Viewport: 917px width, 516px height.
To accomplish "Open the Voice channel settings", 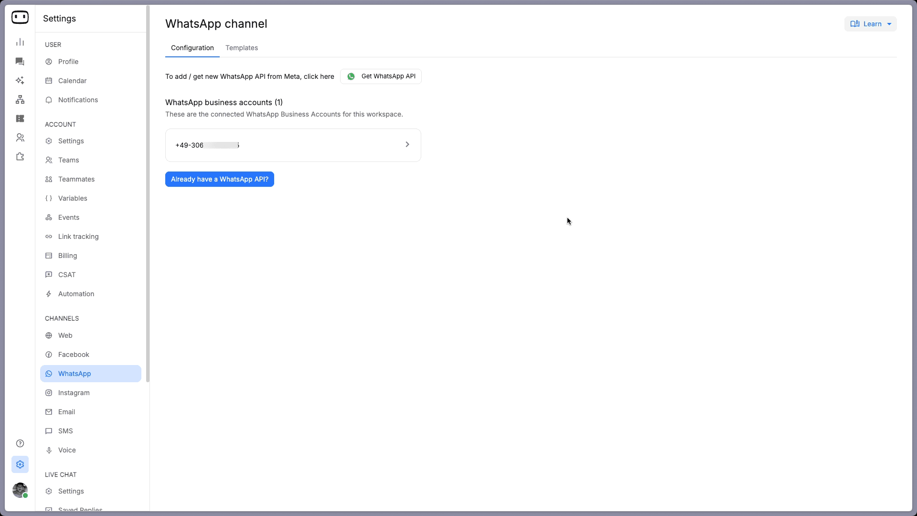I will pos(67,450).
